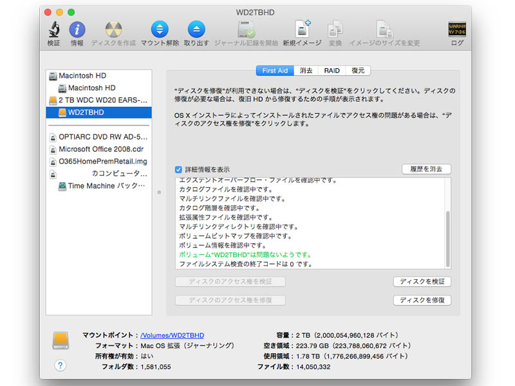Select Microsoft Office 2008.cdr image

tap(99, 149)
